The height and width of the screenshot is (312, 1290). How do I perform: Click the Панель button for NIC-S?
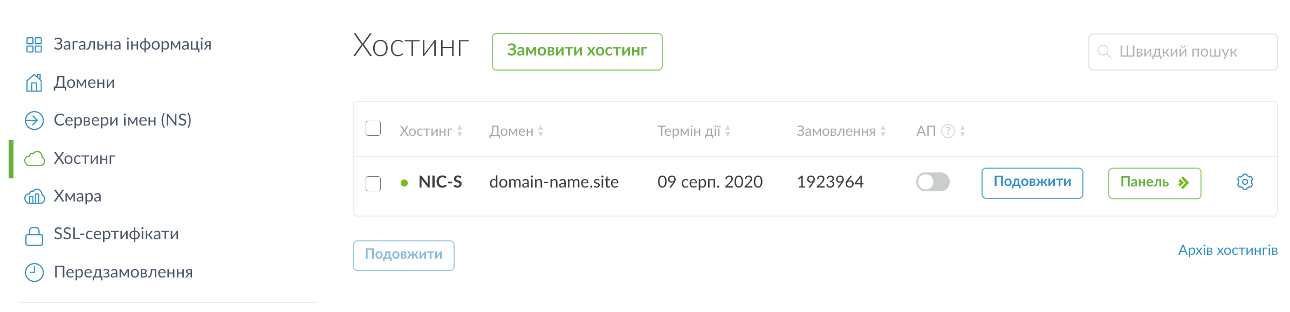[1154, 183]
